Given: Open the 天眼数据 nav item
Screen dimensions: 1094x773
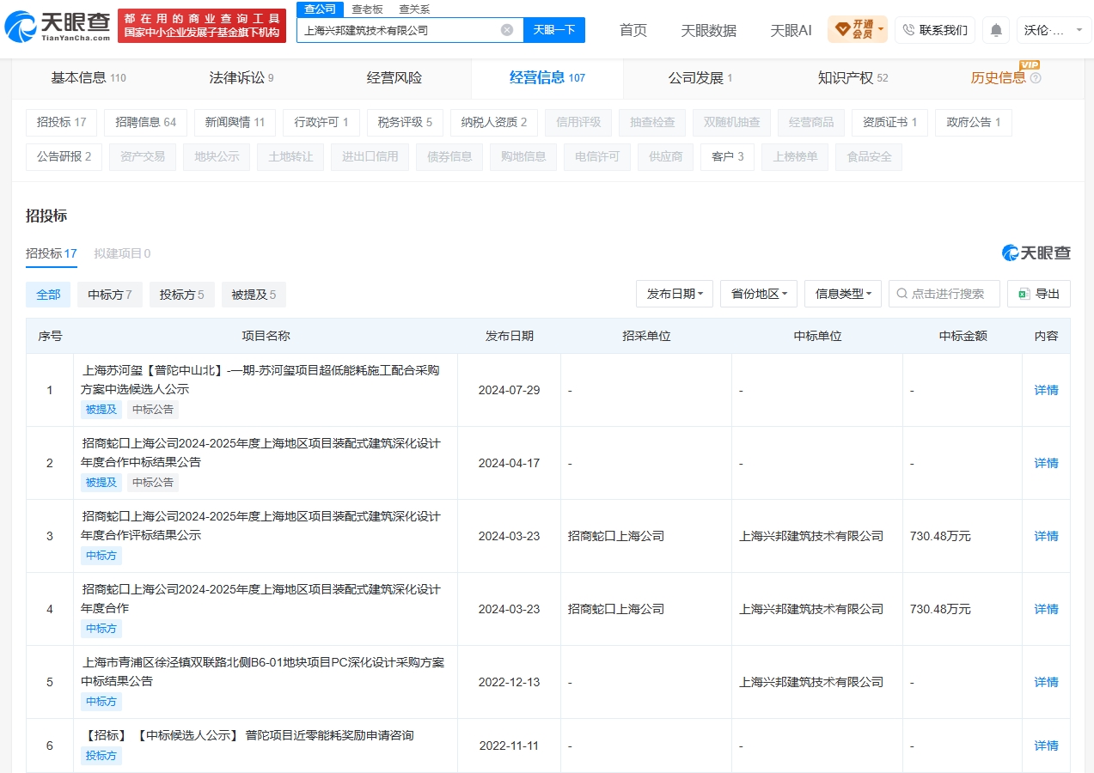Looking at the screenshot, I should coord(709,30).
